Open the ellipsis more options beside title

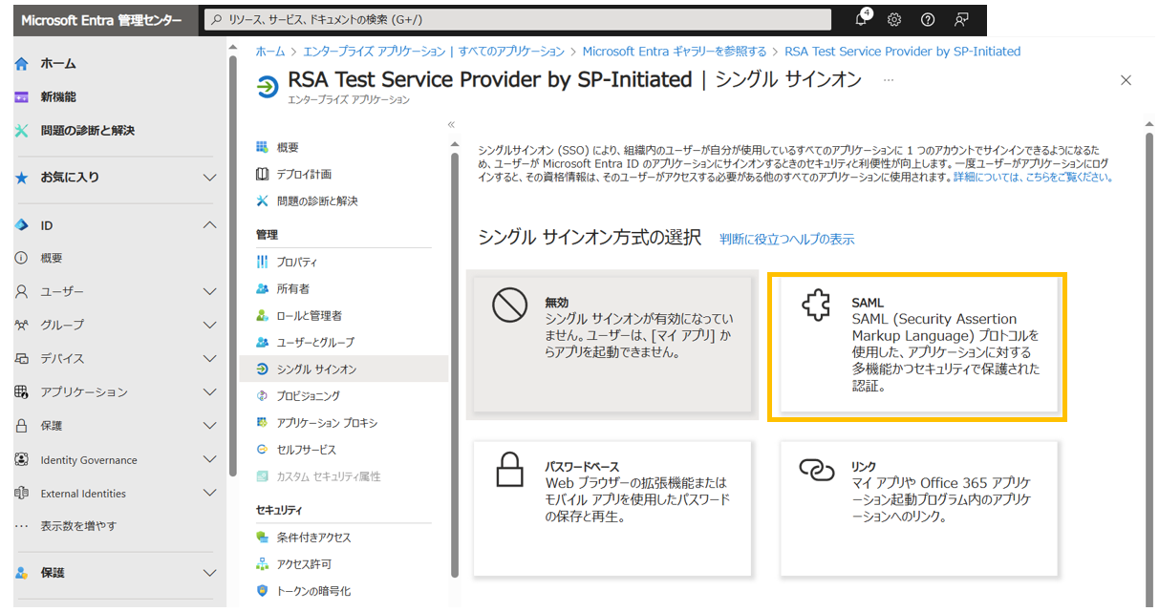tap(889, 80)
